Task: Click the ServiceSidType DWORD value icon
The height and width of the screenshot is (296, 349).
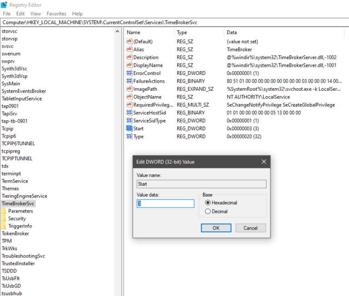Action: point(129,121)
